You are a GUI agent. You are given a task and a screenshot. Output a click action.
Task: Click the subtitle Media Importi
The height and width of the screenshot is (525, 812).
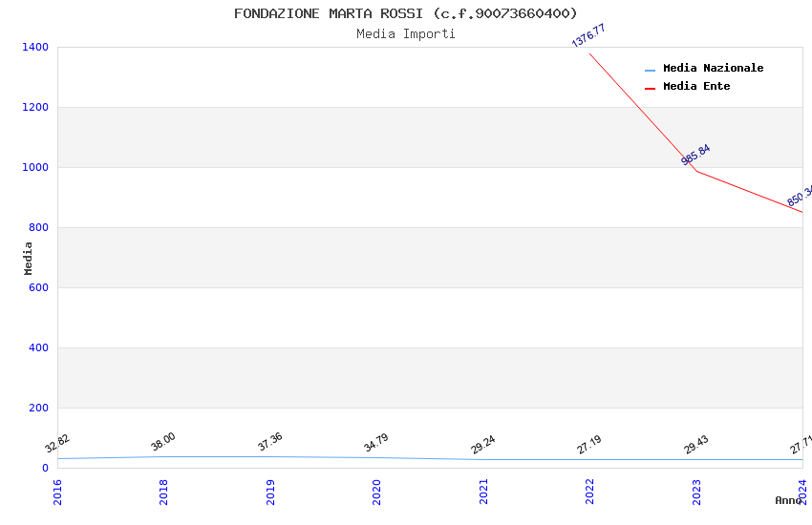click(x=405, y=34)
